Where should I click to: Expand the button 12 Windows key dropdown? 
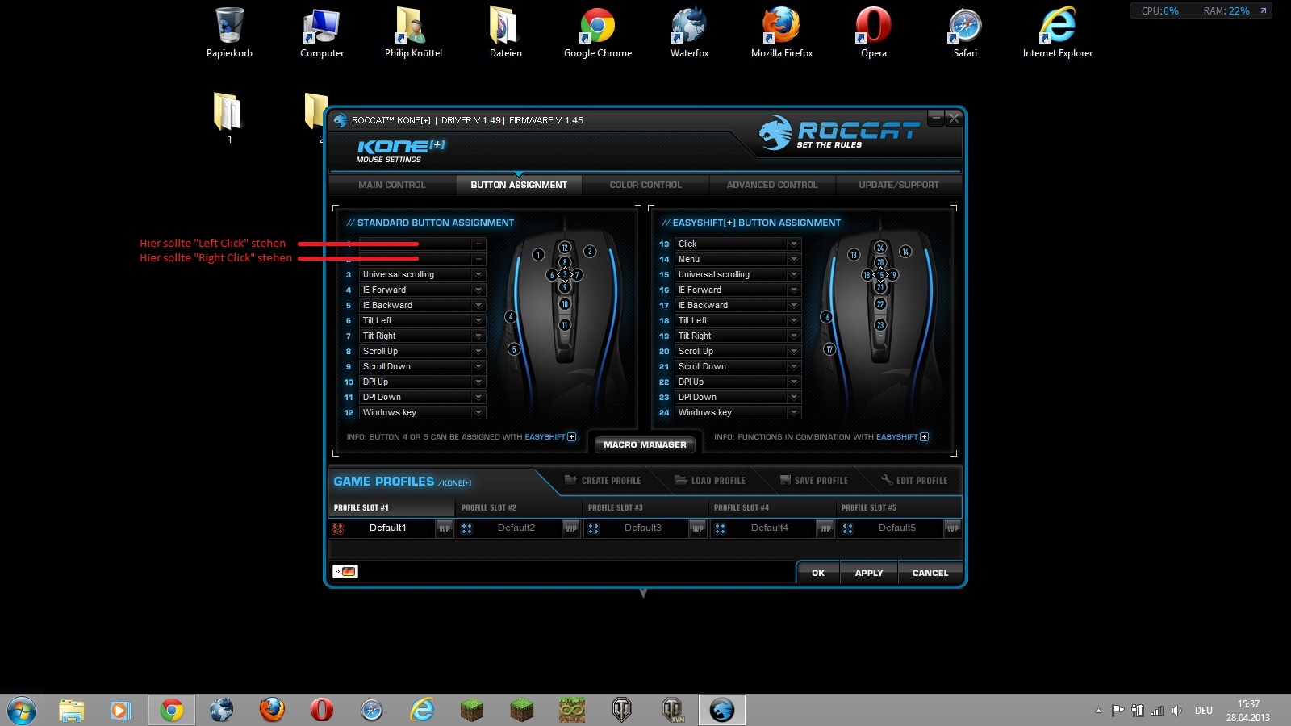[478, 413]
